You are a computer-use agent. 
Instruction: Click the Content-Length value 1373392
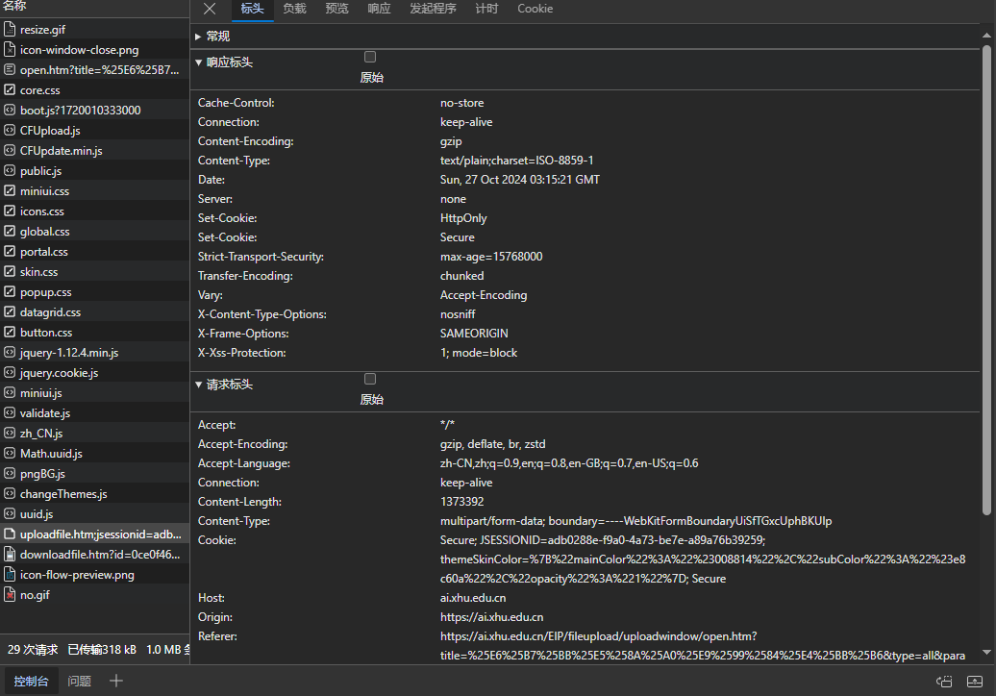tap(461, 502)
